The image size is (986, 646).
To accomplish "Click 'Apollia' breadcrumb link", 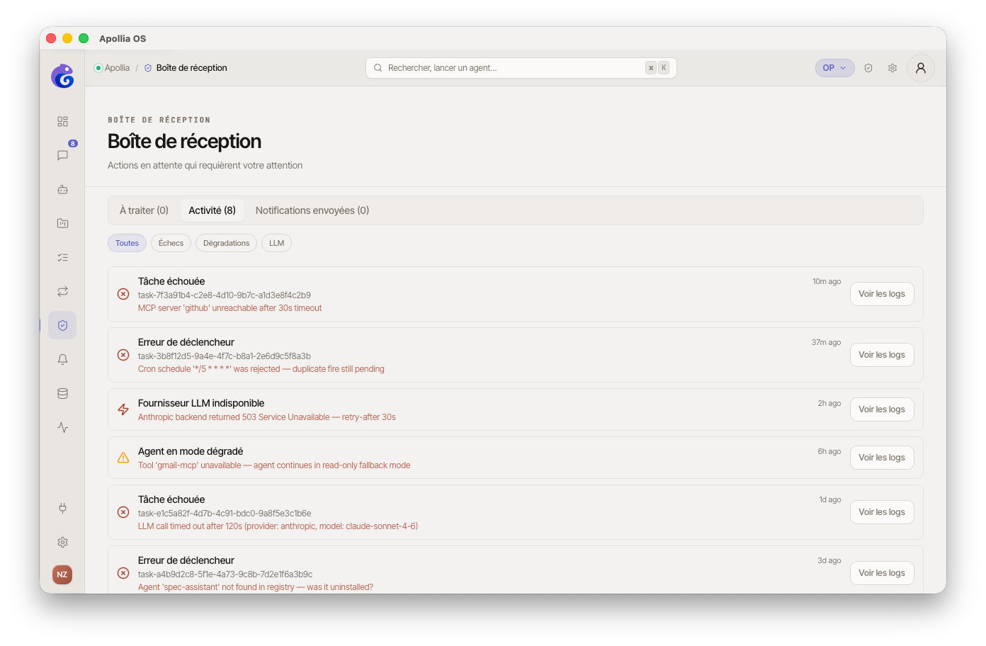I will click(x=117, y=68).
